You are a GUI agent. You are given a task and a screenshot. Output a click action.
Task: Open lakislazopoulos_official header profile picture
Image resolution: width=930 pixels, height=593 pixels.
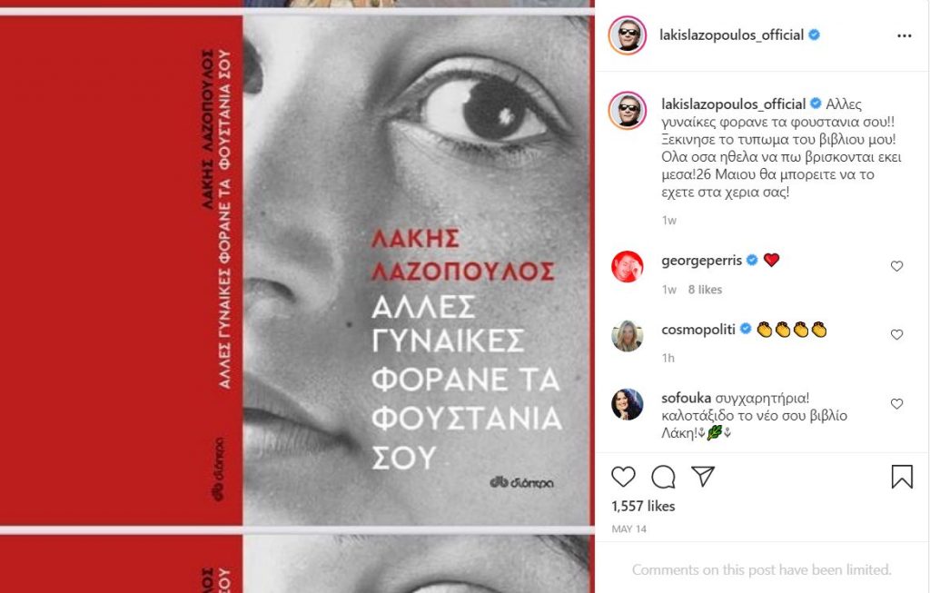point(628,35)
